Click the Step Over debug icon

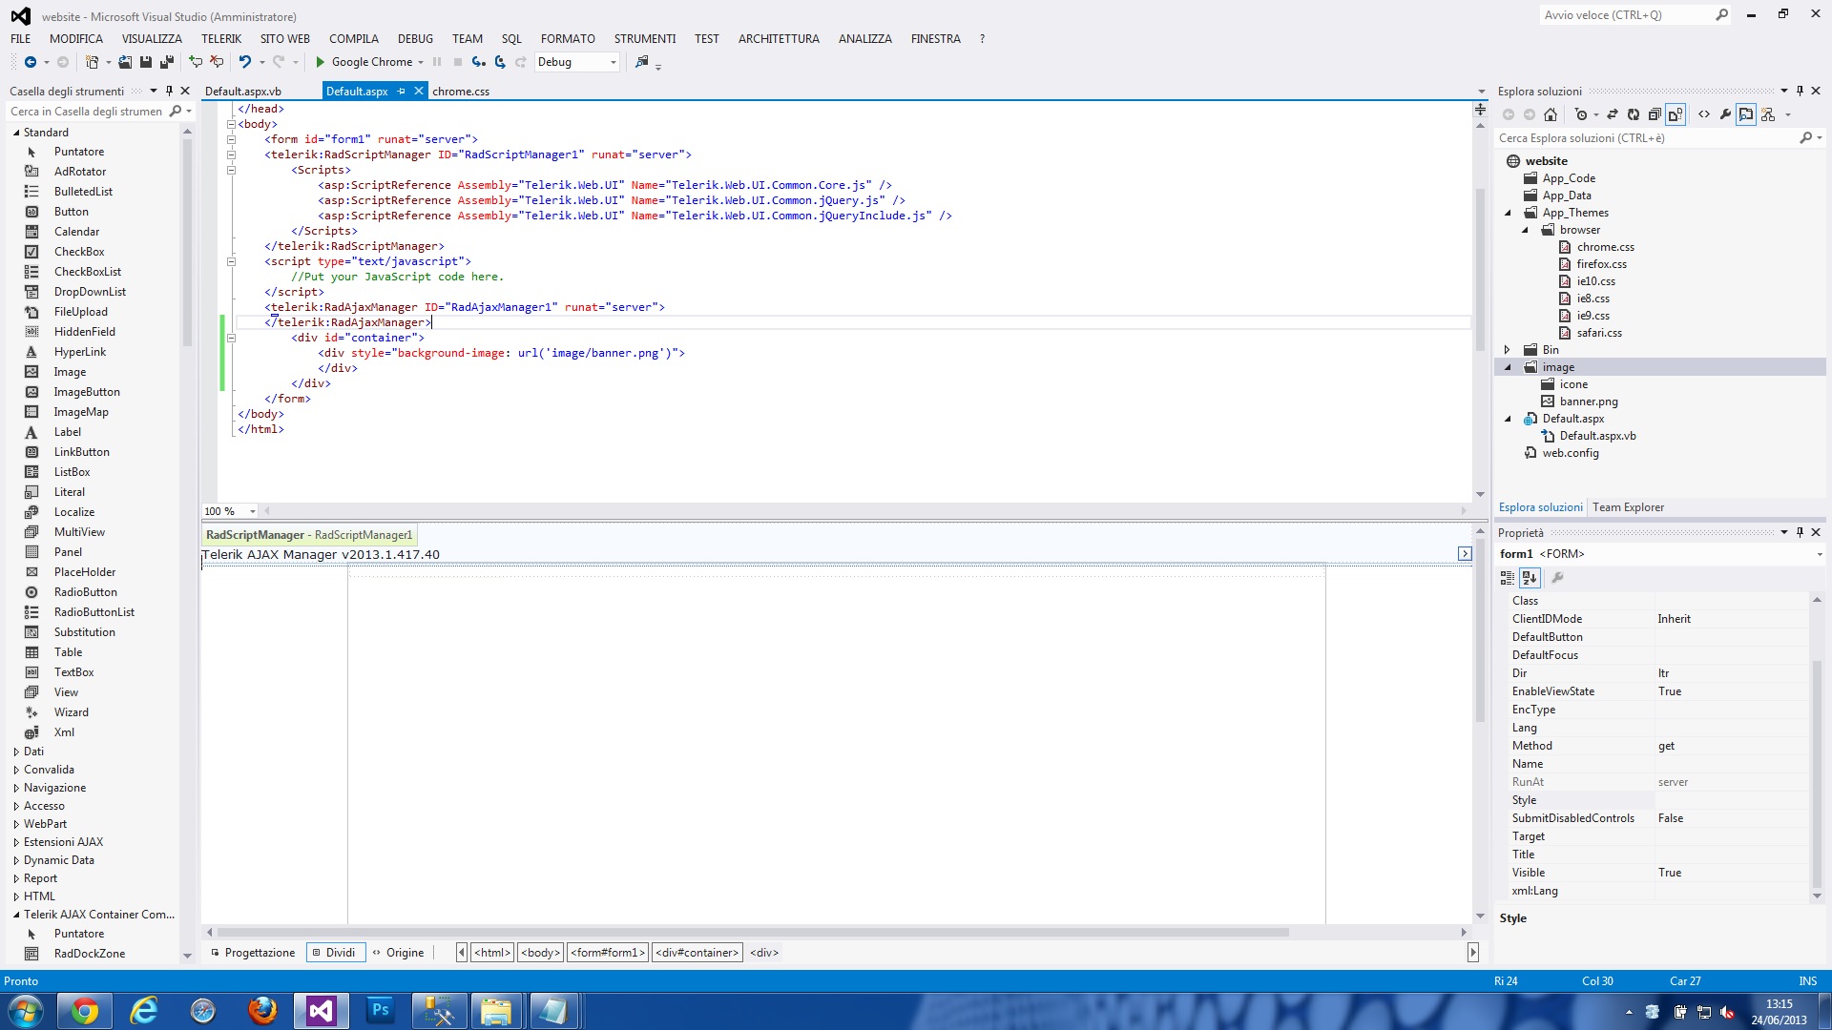tap(500, 62)
